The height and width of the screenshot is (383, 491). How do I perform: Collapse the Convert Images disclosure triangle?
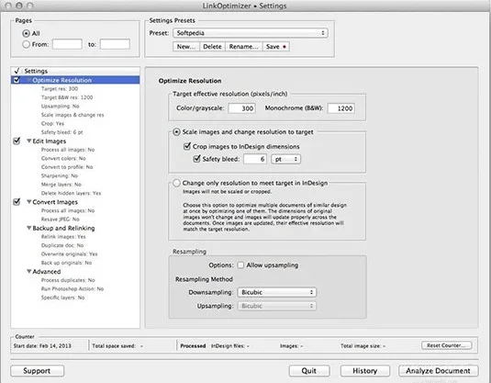[28, 201]
